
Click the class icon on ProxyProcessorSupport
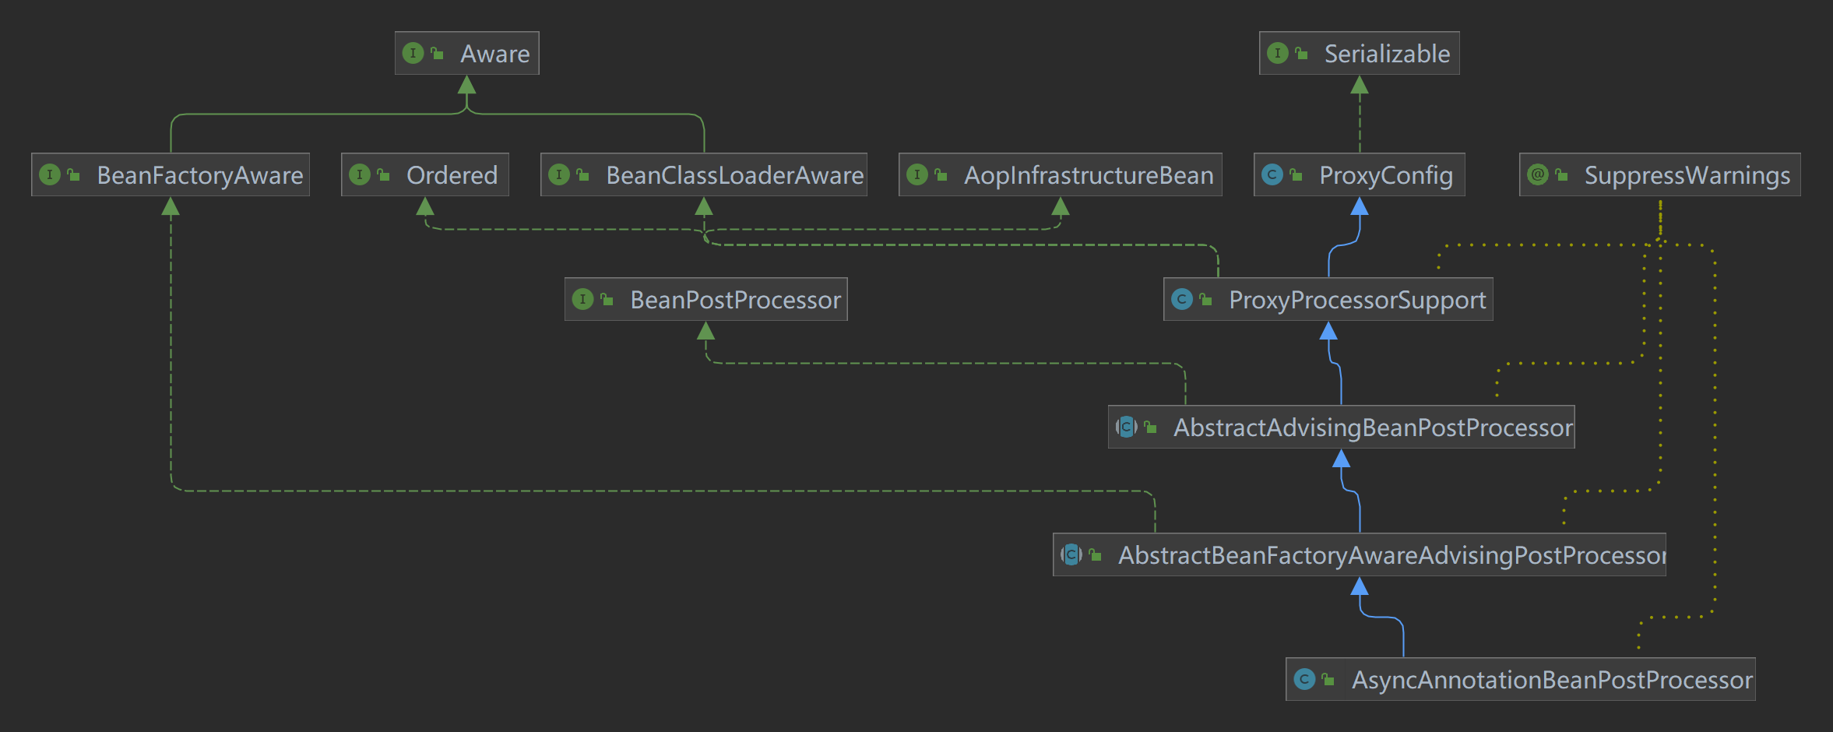click(x=1181, y=299)
